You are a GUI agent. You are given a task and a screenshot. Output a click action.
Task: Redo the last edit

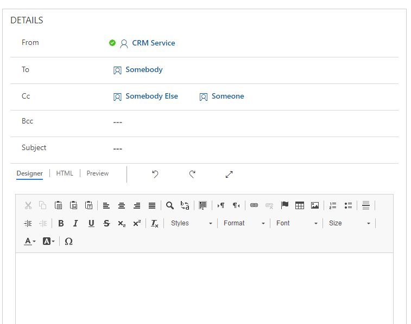pos(192,174)
